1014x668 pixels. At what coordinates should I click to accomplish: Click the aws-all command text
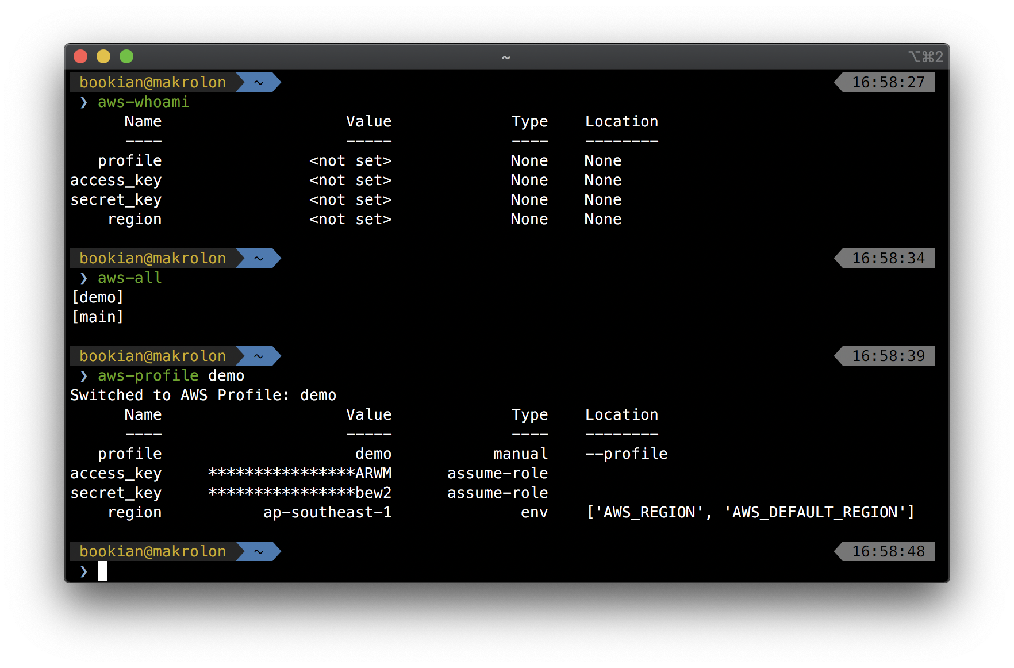pyautogui.click(x=130, y=278)
